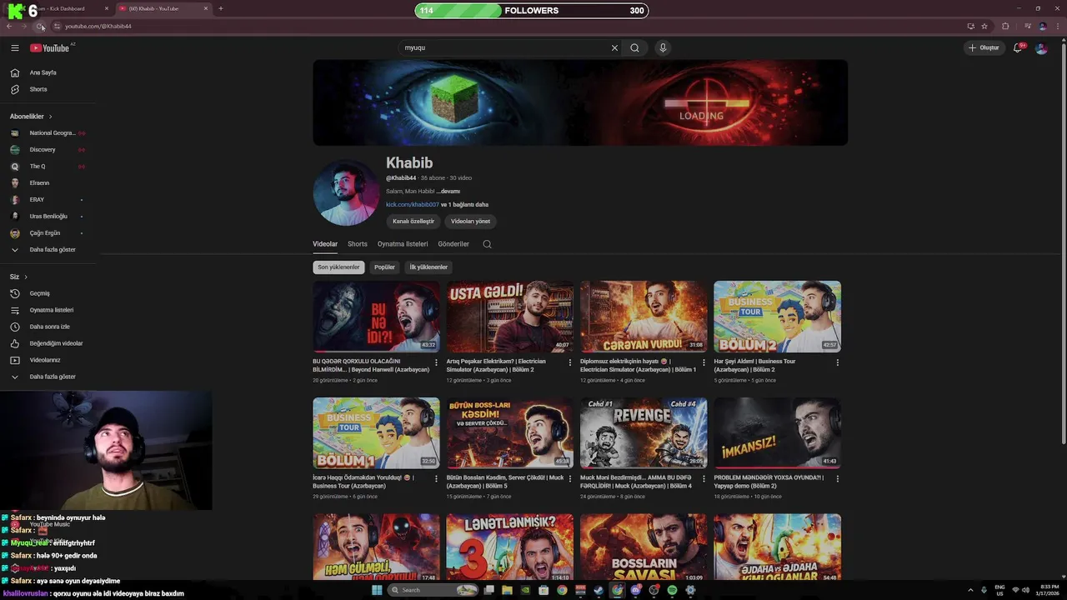
Task: Open Settings gear on the taskbar
Action: pos(690,590)
